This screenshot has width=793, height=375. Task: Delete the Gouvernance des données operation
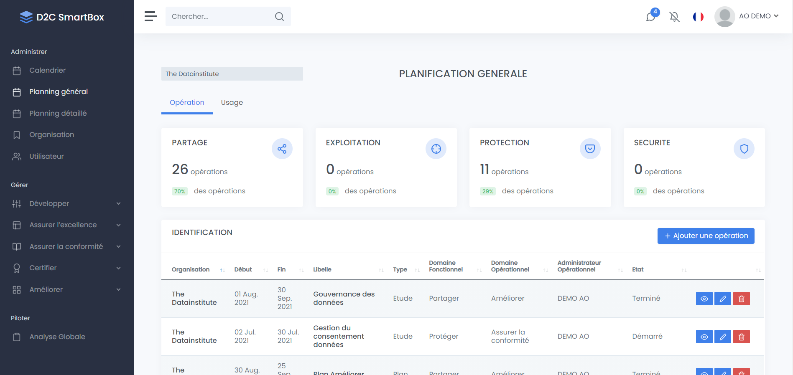741,299
